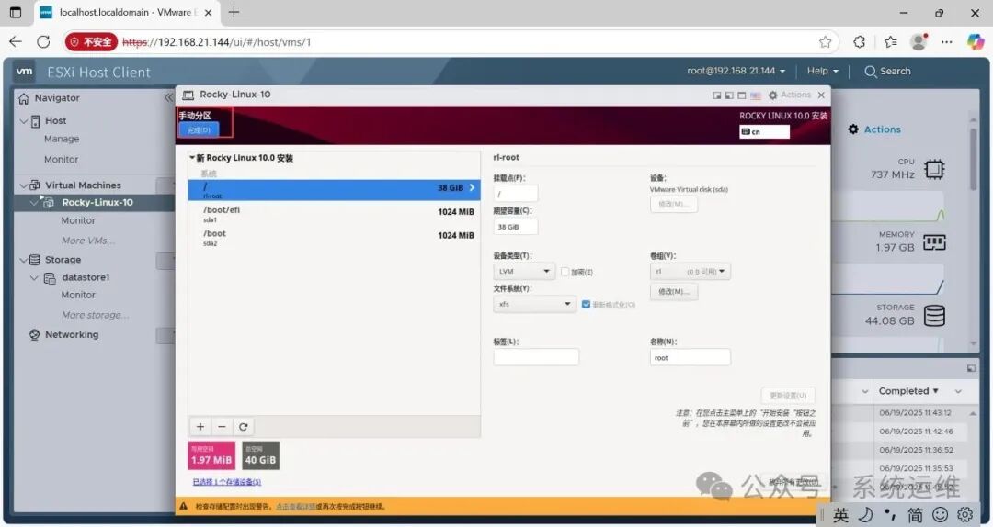Open the warning details link in yellow bar

296,506
